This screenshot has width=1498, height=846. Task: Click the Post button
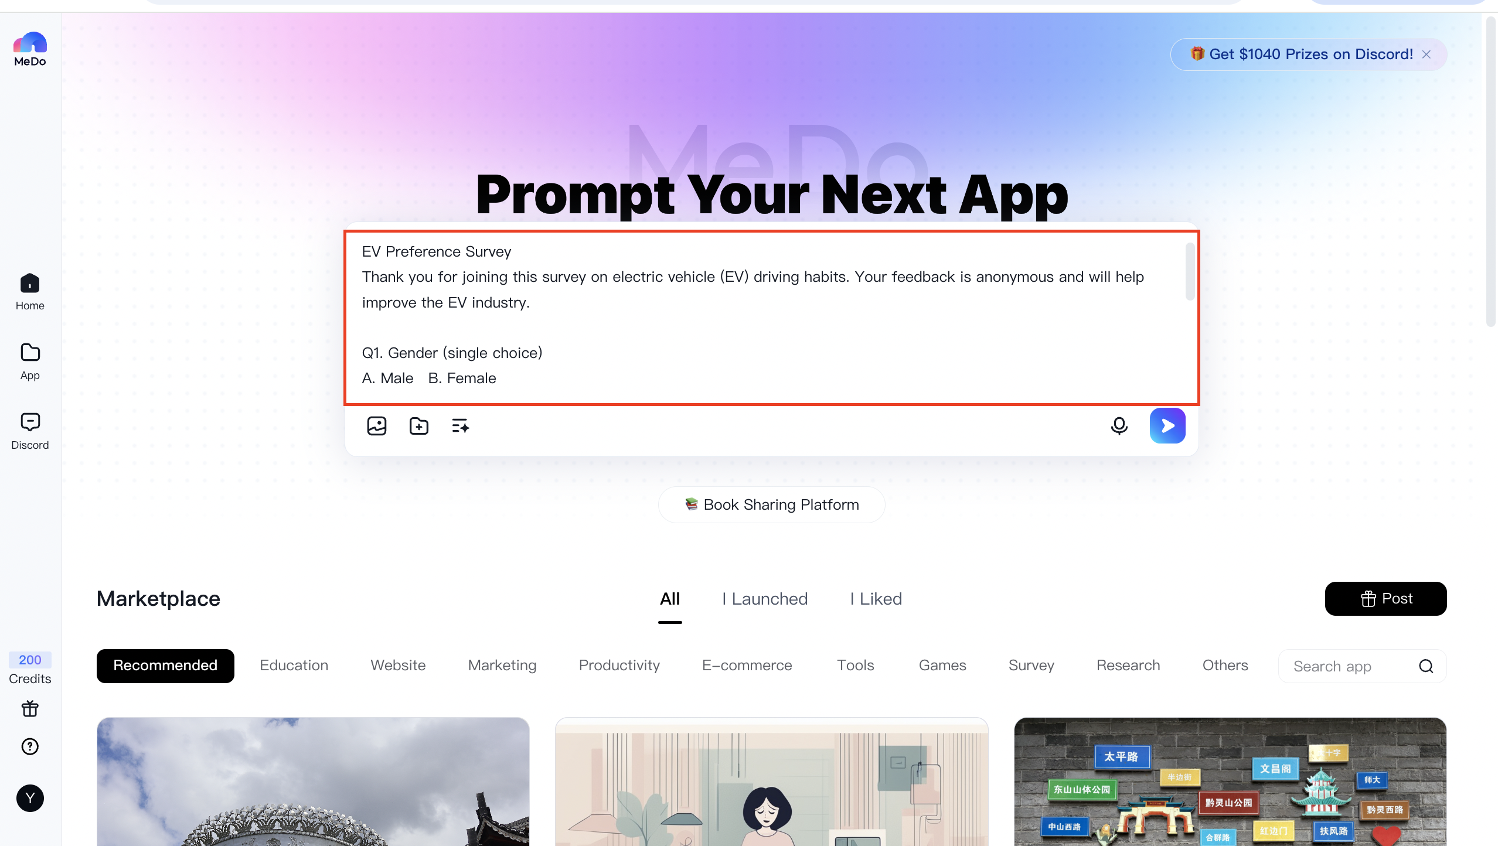pos(1386,599)
